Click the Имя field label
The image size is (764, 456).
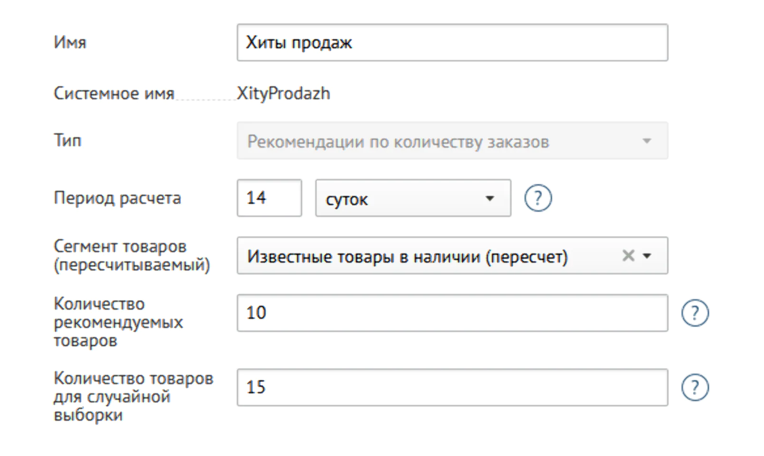pyautogui.click(x=70, y=42)
